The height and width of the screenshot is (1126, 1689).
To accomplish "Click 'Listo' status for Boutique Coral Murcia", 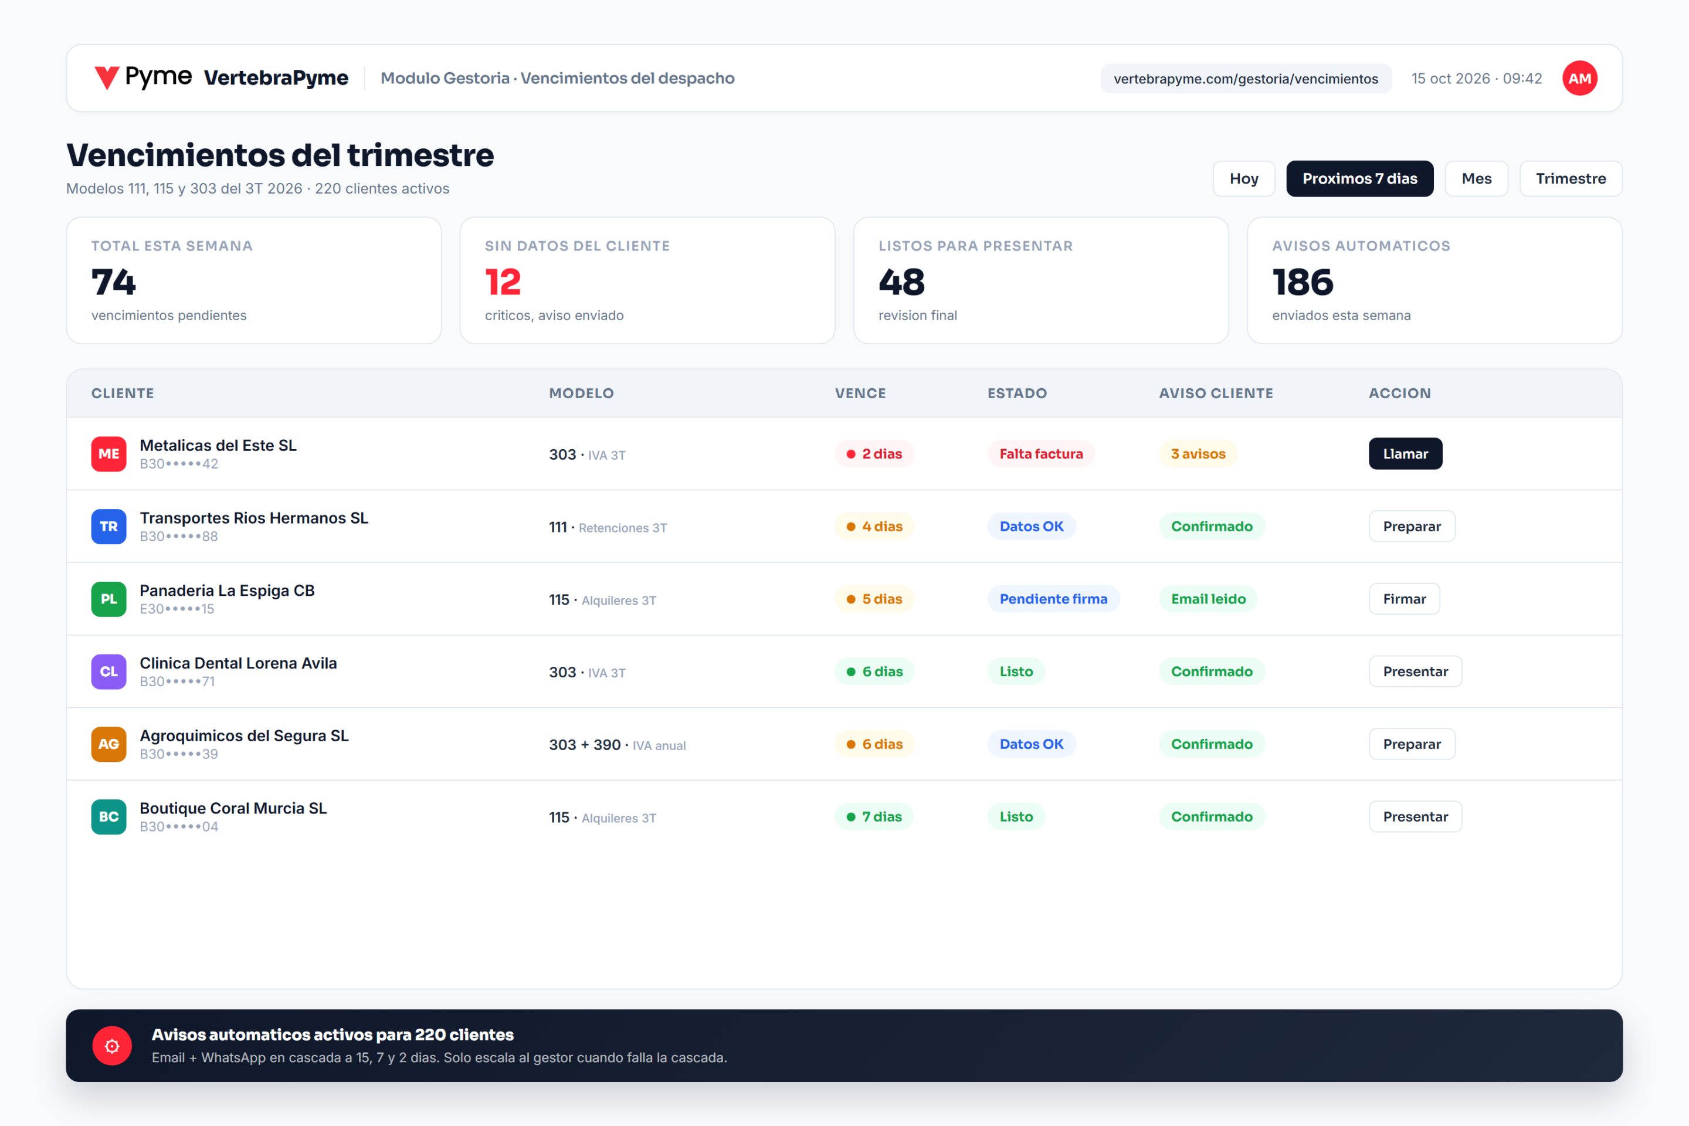I will click(1016, 816).
